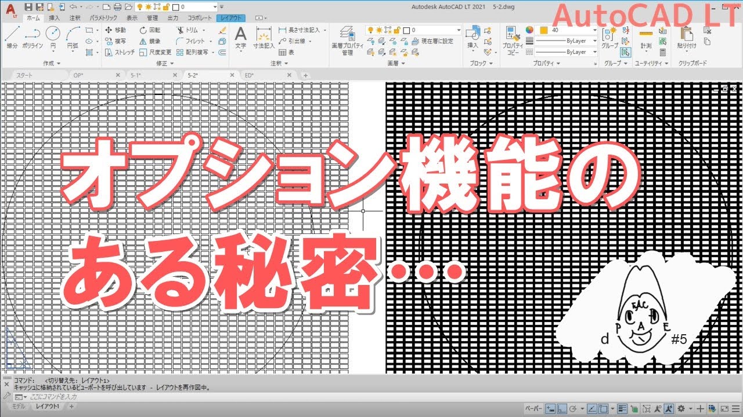The width and height of the screenshot is (743, 417).
Task: Click the 表 (Table) tool
Action: coord(286,52)
